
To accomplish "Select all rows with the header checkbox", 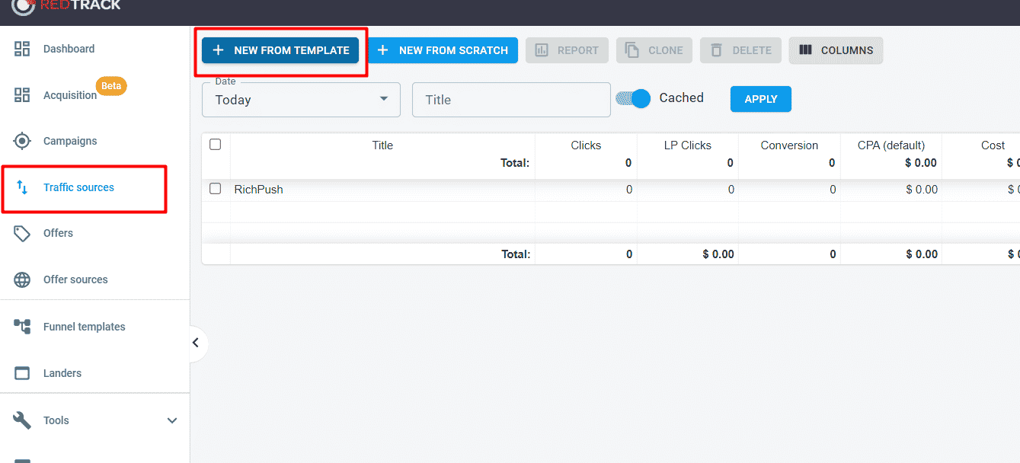I will click(216, 144).
